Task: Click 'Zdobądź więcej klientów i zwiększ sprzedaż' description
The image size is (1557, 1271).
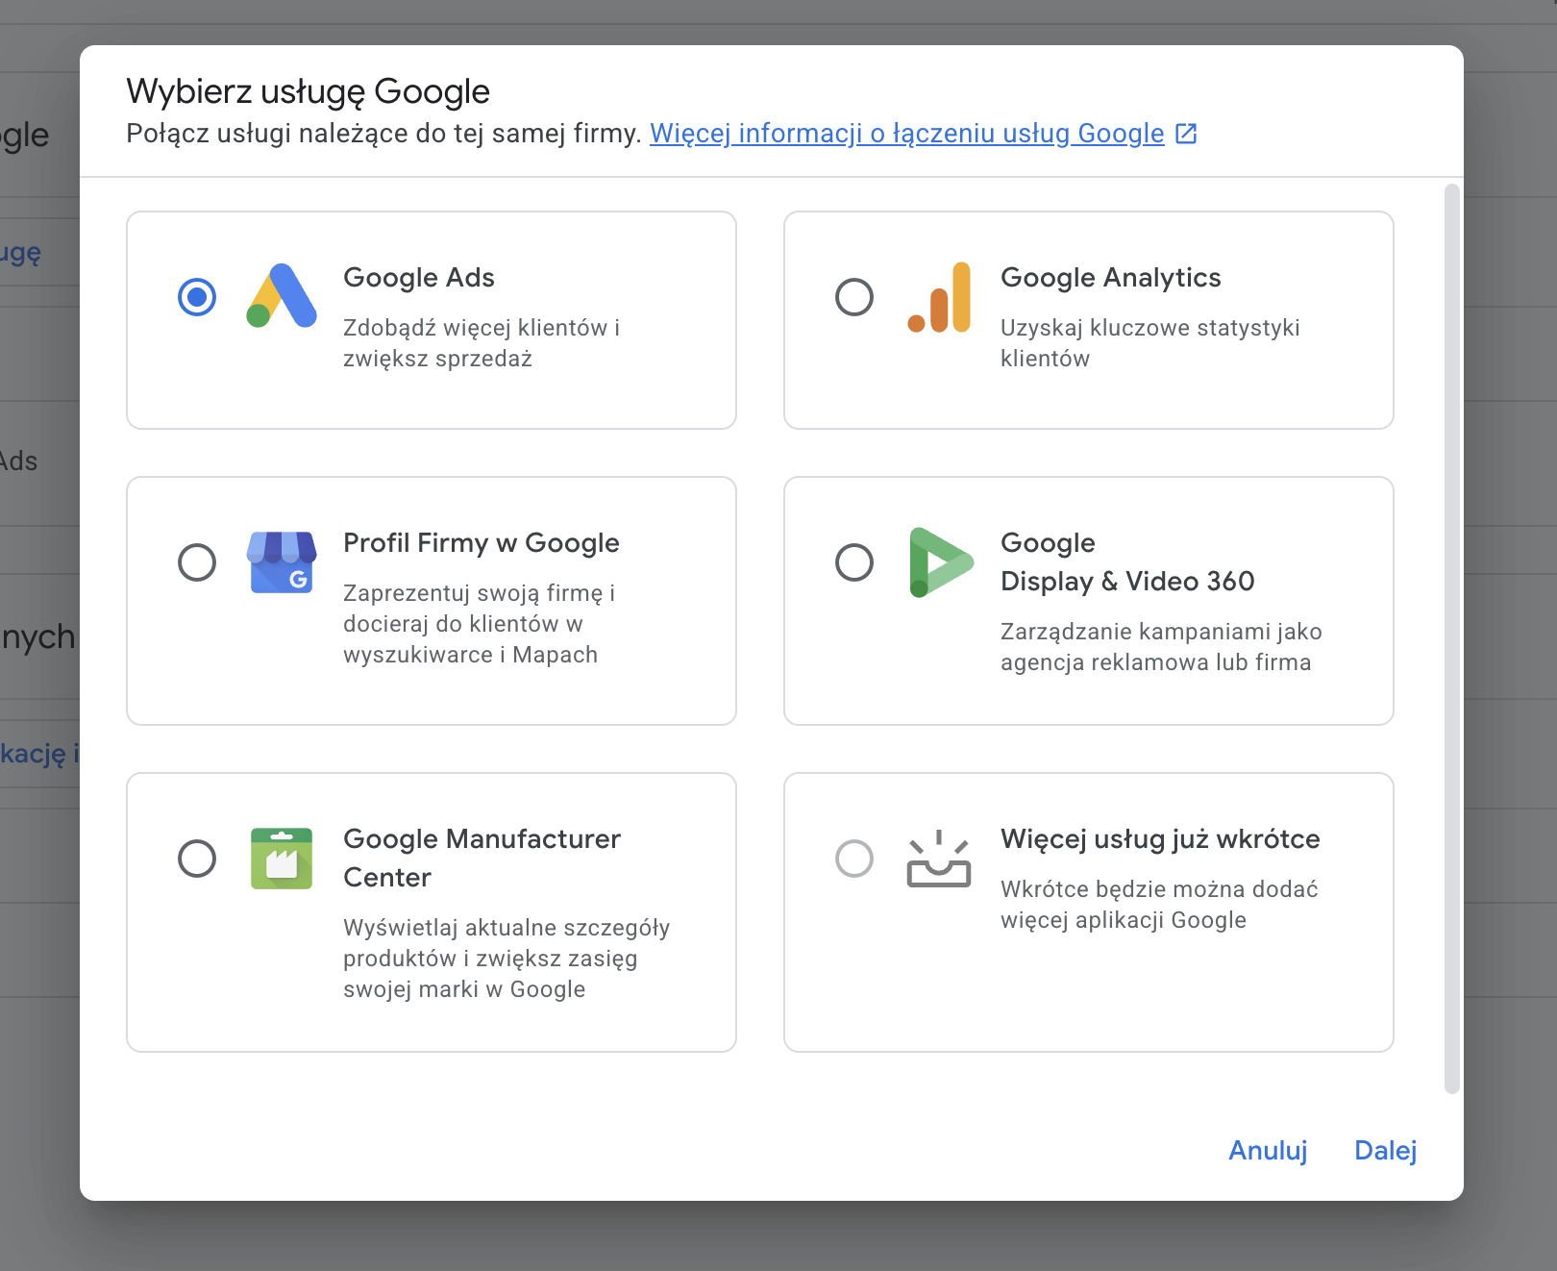Action: [482, 343]
